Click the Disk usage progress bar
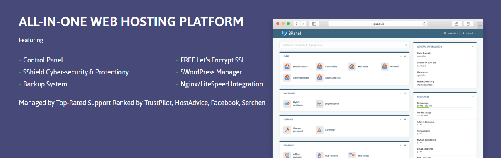The height and width of the screenshot is (158, 501). pyautogui.click(x=445, y=108)
